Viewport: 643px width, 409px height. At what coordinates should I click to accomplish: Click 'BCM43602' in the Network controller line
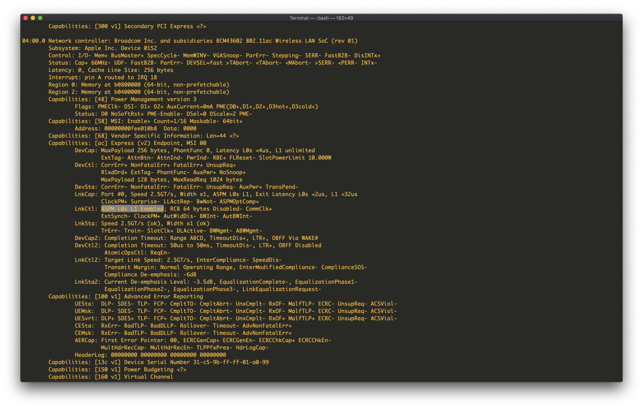click(x=229, y=41)
